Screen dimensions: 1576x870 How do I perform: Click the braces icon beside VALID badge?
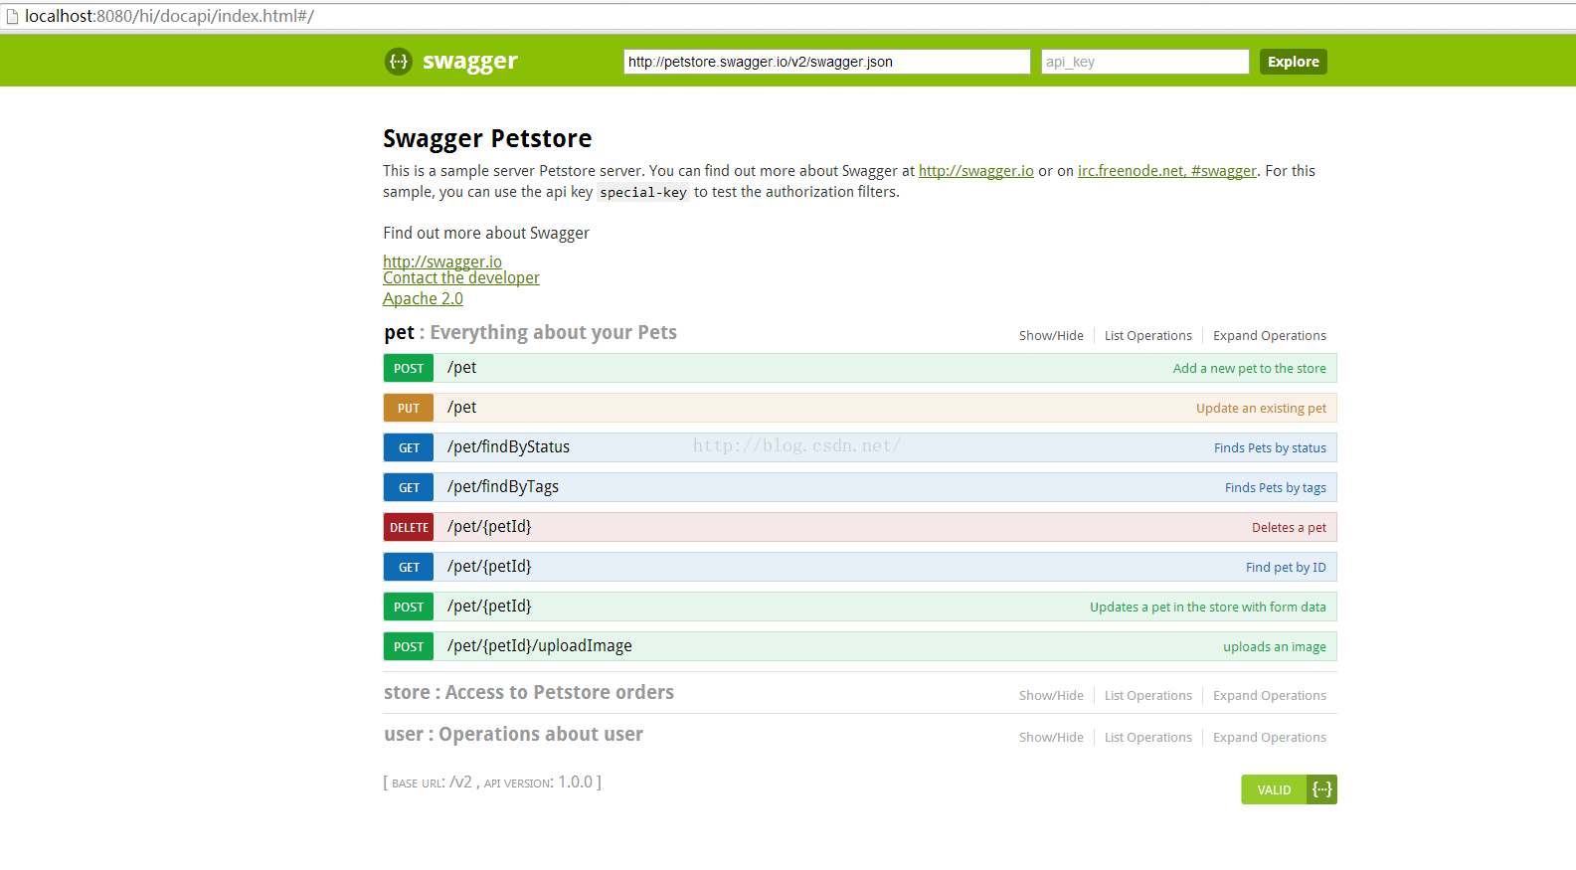coord(1321,789)
